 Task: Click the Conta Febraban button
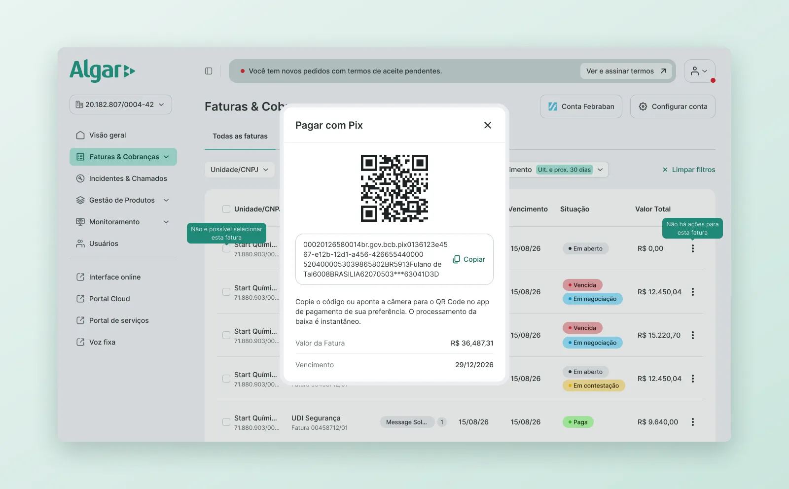pos(581,106)
